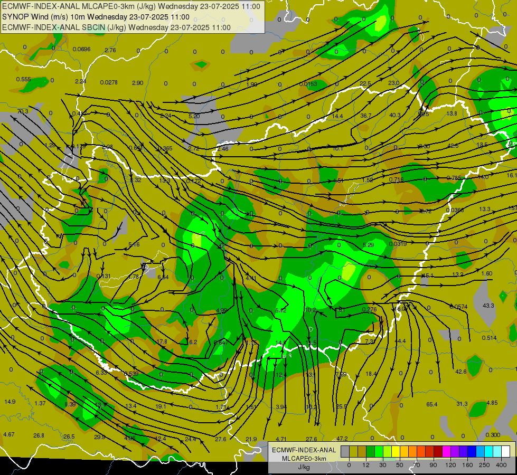Click the map value 36.7
This screenshot has width=517, height=475.
366,116
